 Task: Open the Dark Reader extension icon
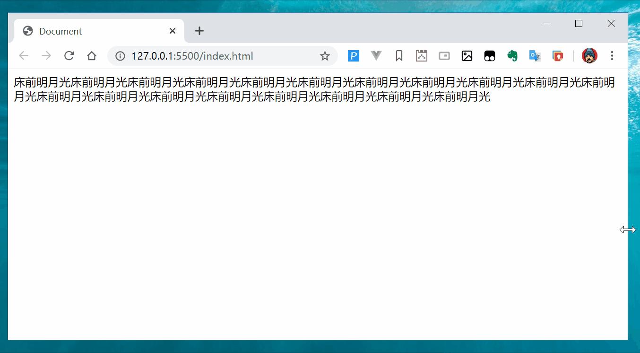coord(489,55)
